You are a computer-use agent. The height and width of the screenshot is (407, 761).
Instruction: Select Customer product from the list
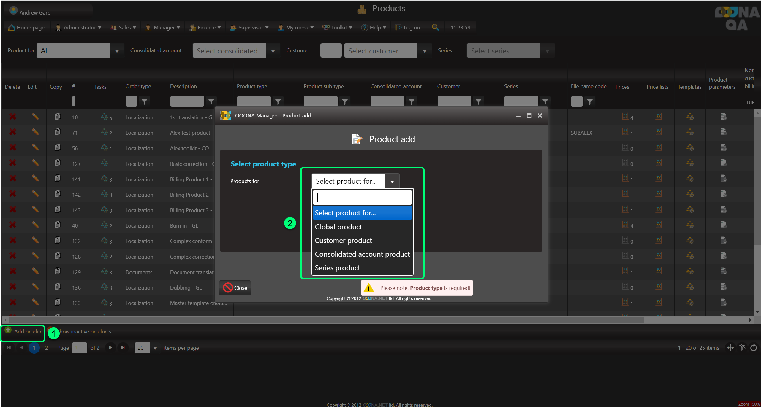click(343, 240)
